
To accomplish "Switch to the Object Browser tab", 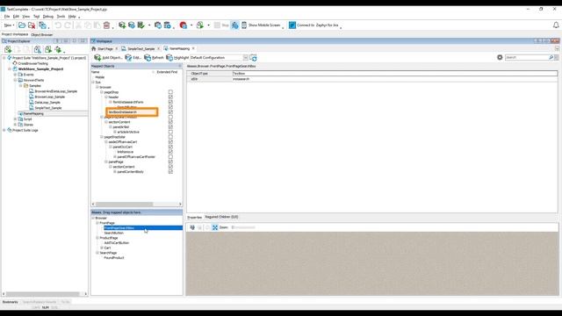I will click(41, 35).
